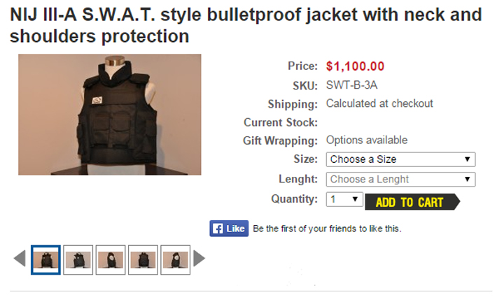Viewport: 504px width, 304px height.
Task: Open the Choose a Lenght dropdown
Action: 400,180
